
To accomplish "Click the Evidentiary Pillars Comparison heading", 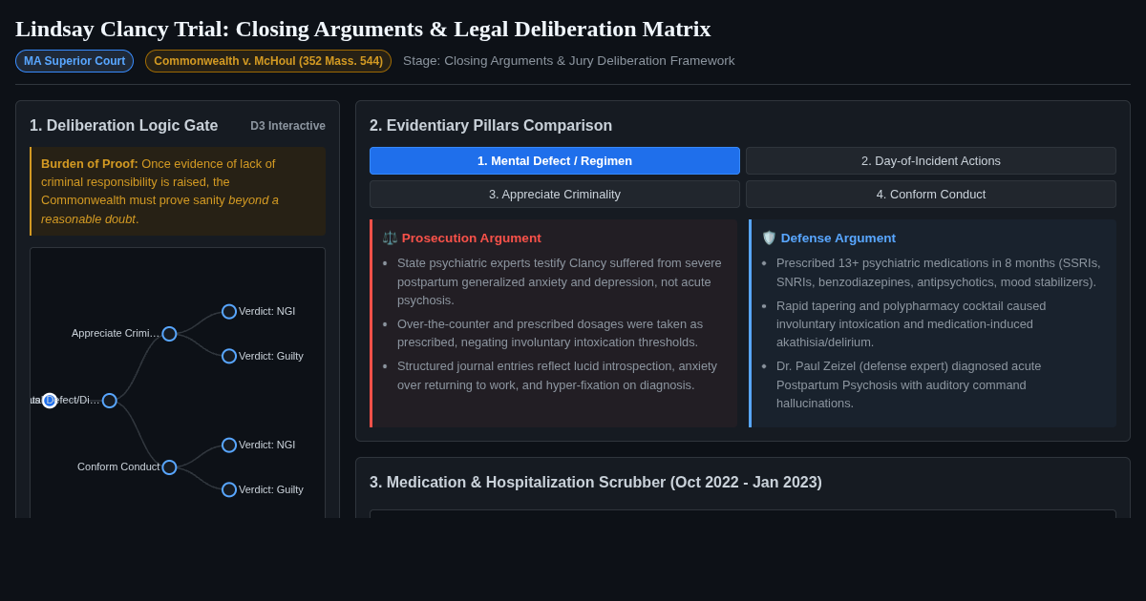I will (491, 126).
